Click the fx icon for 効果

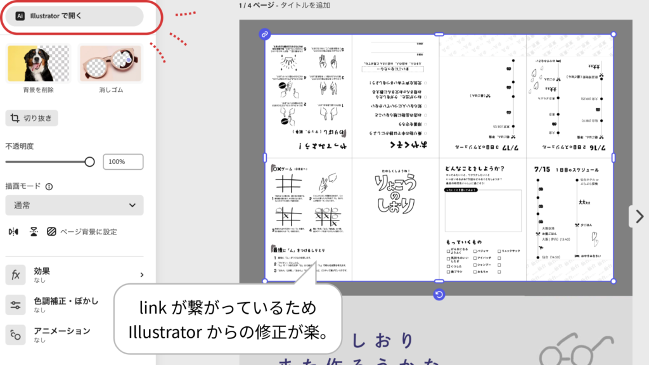pyautogui.click(x=15, y=275)
